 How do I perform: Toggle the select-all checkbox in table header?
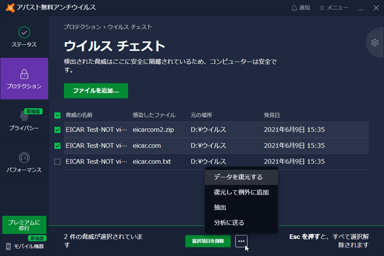[x=57, y=115]
